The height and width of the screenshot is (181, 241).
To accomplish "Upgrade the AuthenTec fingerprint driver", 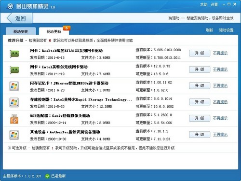I will [x=200, y=135].
